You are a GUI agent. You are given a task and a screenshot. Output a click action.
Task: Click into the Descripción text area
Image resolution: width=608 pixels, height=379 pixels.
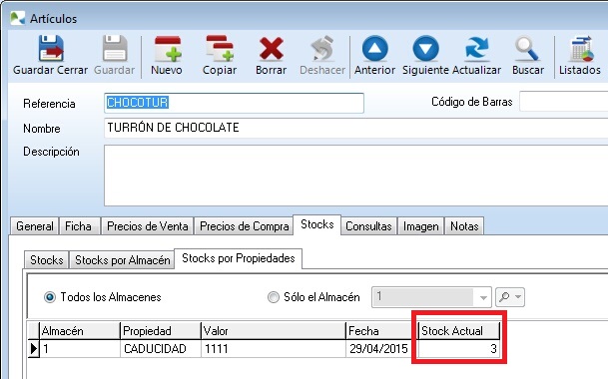(356, 176)
